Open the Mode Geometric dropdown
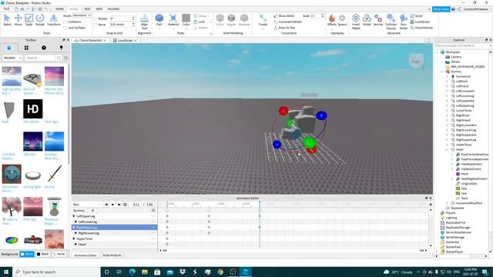Screen dimensions: 493x277 (x=82, y=15)
